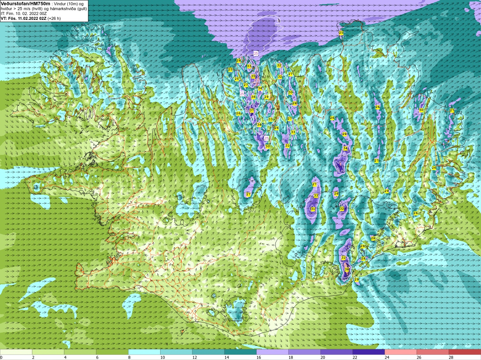Viewport: 481px width, 360px height.
Task: Click the 'Veðurstofan/HM750m' title text
Action: [x=25, y=3]
